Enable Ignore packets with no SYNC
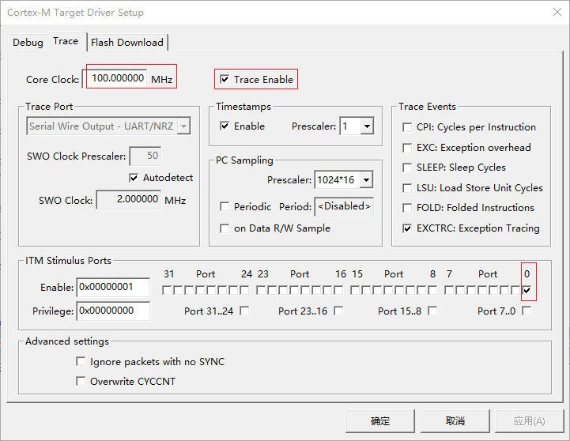Screen dimensions: 570x441 coord(81,362)
